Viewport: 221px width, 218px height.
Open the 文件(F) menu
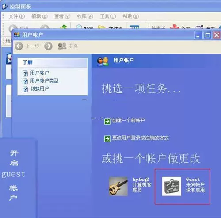(16, 16)
